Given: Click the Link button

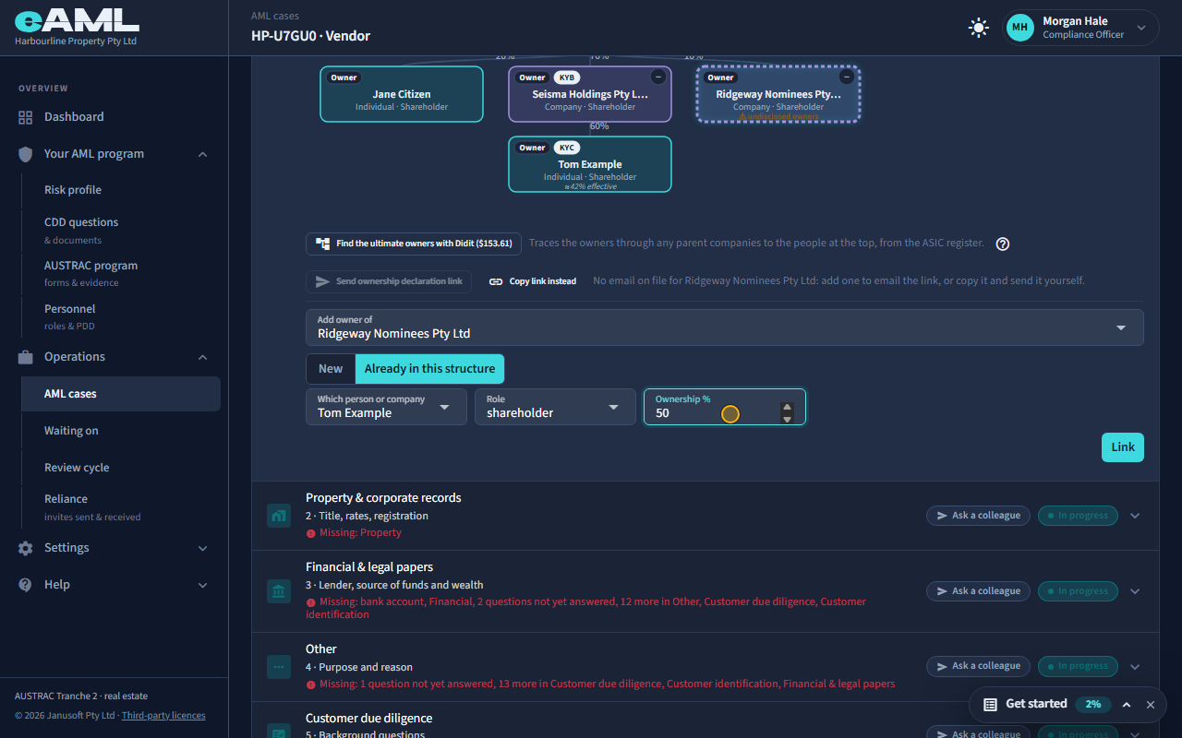Looking at the screenshot, I should point(1123,447).
